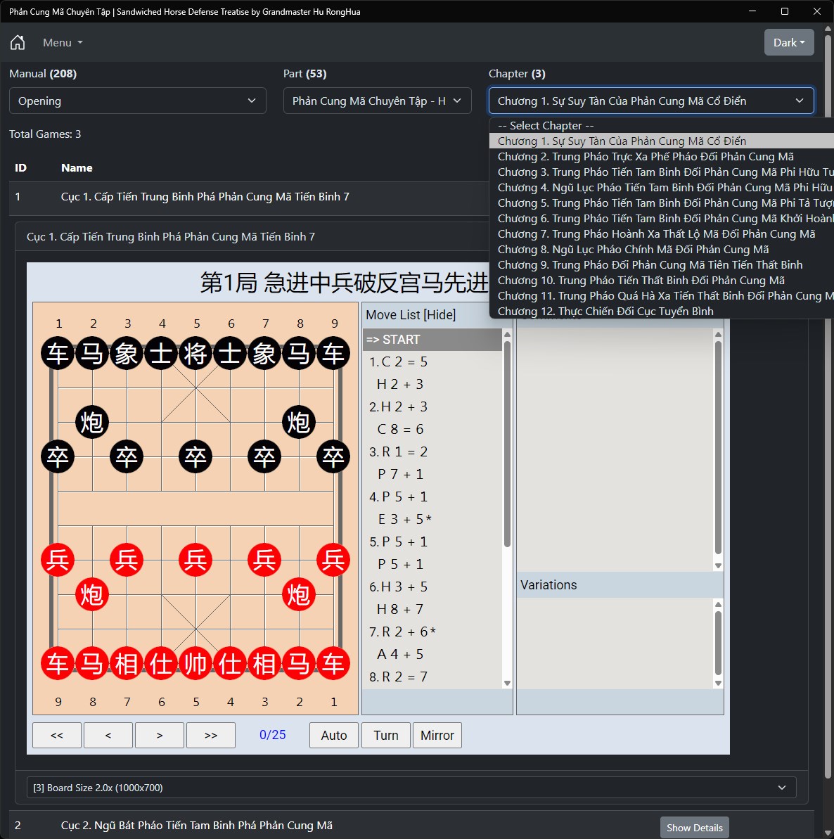
Task: Step forward one move with > button
Action: click(x=160, y=735)
